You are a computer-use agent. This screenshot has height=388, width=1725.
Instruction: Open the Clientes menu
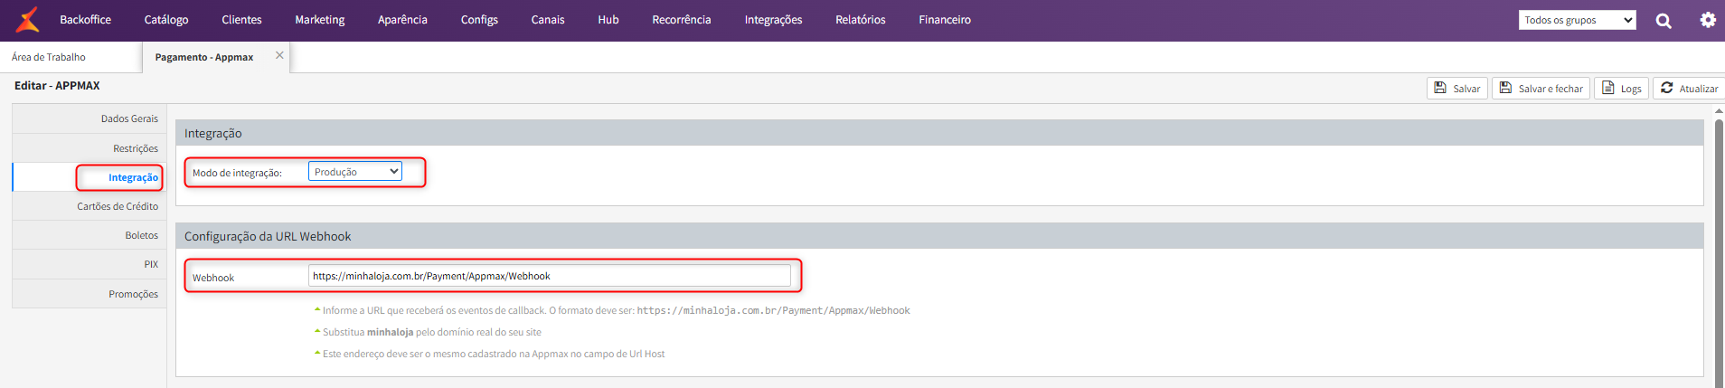(x=241, y=19)
